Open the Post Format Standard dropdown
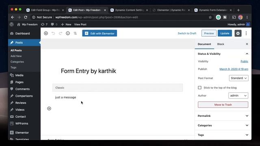This screenshot has height=146, width=260. tap(238, 78)
